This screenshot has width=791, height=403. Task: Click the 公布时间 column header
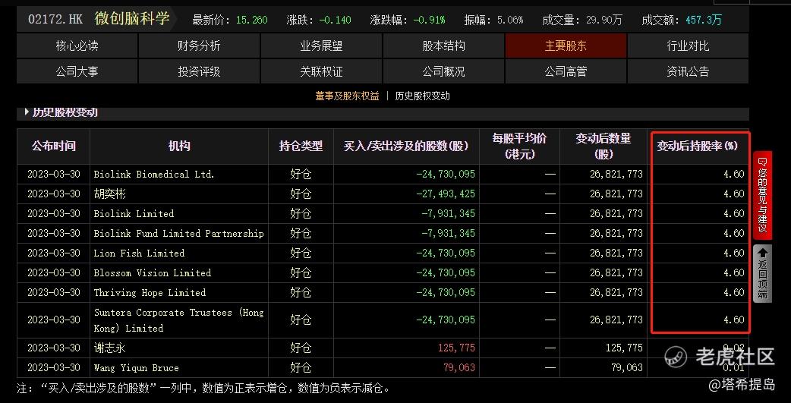click(x=53, y=146)
